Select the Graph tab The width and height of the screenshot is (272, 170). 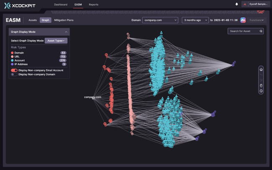[x=46, y=20]
